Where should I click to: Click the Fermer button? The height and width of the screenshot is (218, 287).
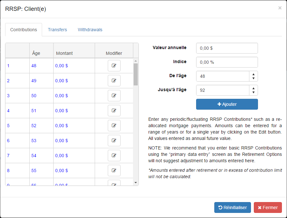[268, 207]
